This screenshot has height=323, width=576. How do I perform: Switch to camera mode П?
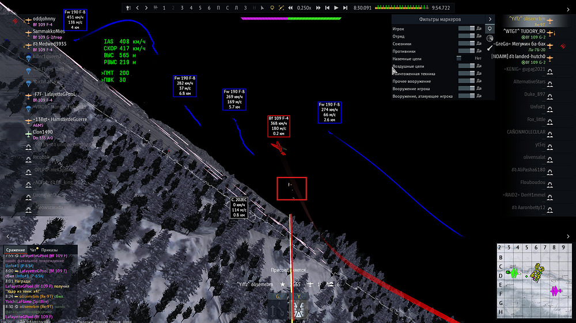[218, 7]
